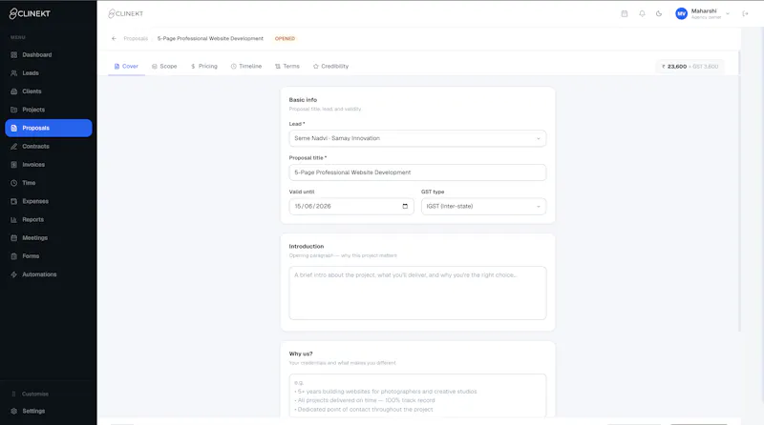Image resolution: width=764 pixels, height=425 pixels.
Task: Toggle dark mode moon icon
Action: pyautogui.click(x=659, y=13)
